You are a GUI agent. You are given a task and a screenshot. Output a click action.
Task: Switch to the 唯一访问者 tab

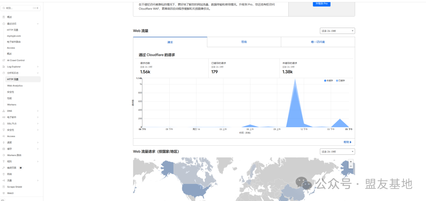pyautogui.click(x=318, y=42)
